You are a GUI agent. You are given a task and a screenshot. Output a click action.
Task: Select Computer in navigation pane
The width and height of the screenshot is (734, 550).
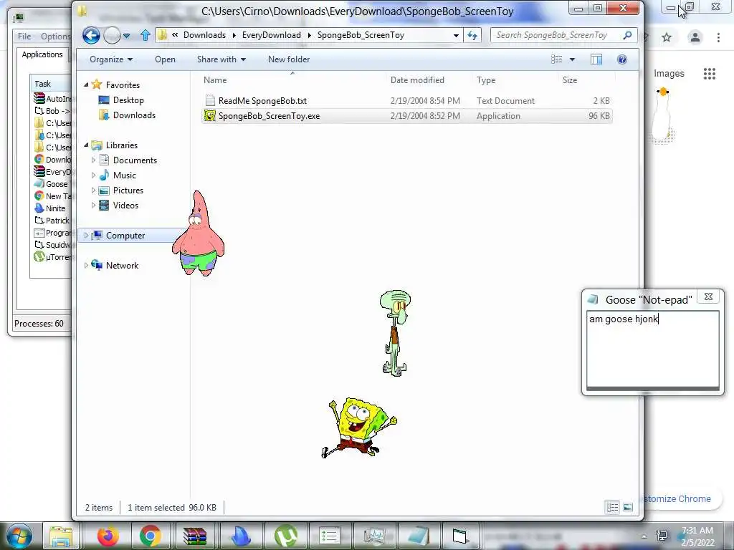tap(125, 235)
